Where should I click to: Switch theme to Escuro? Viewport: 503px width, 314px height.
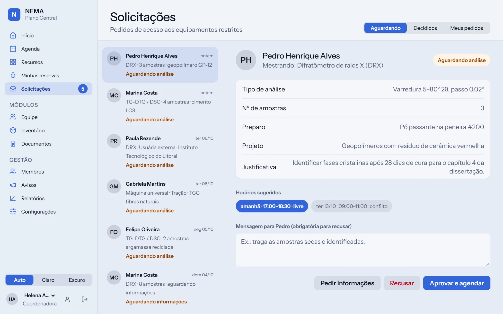(x=77, y=280)
